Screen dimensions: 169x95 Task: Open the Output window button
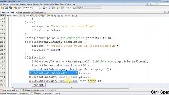[37, 93]
